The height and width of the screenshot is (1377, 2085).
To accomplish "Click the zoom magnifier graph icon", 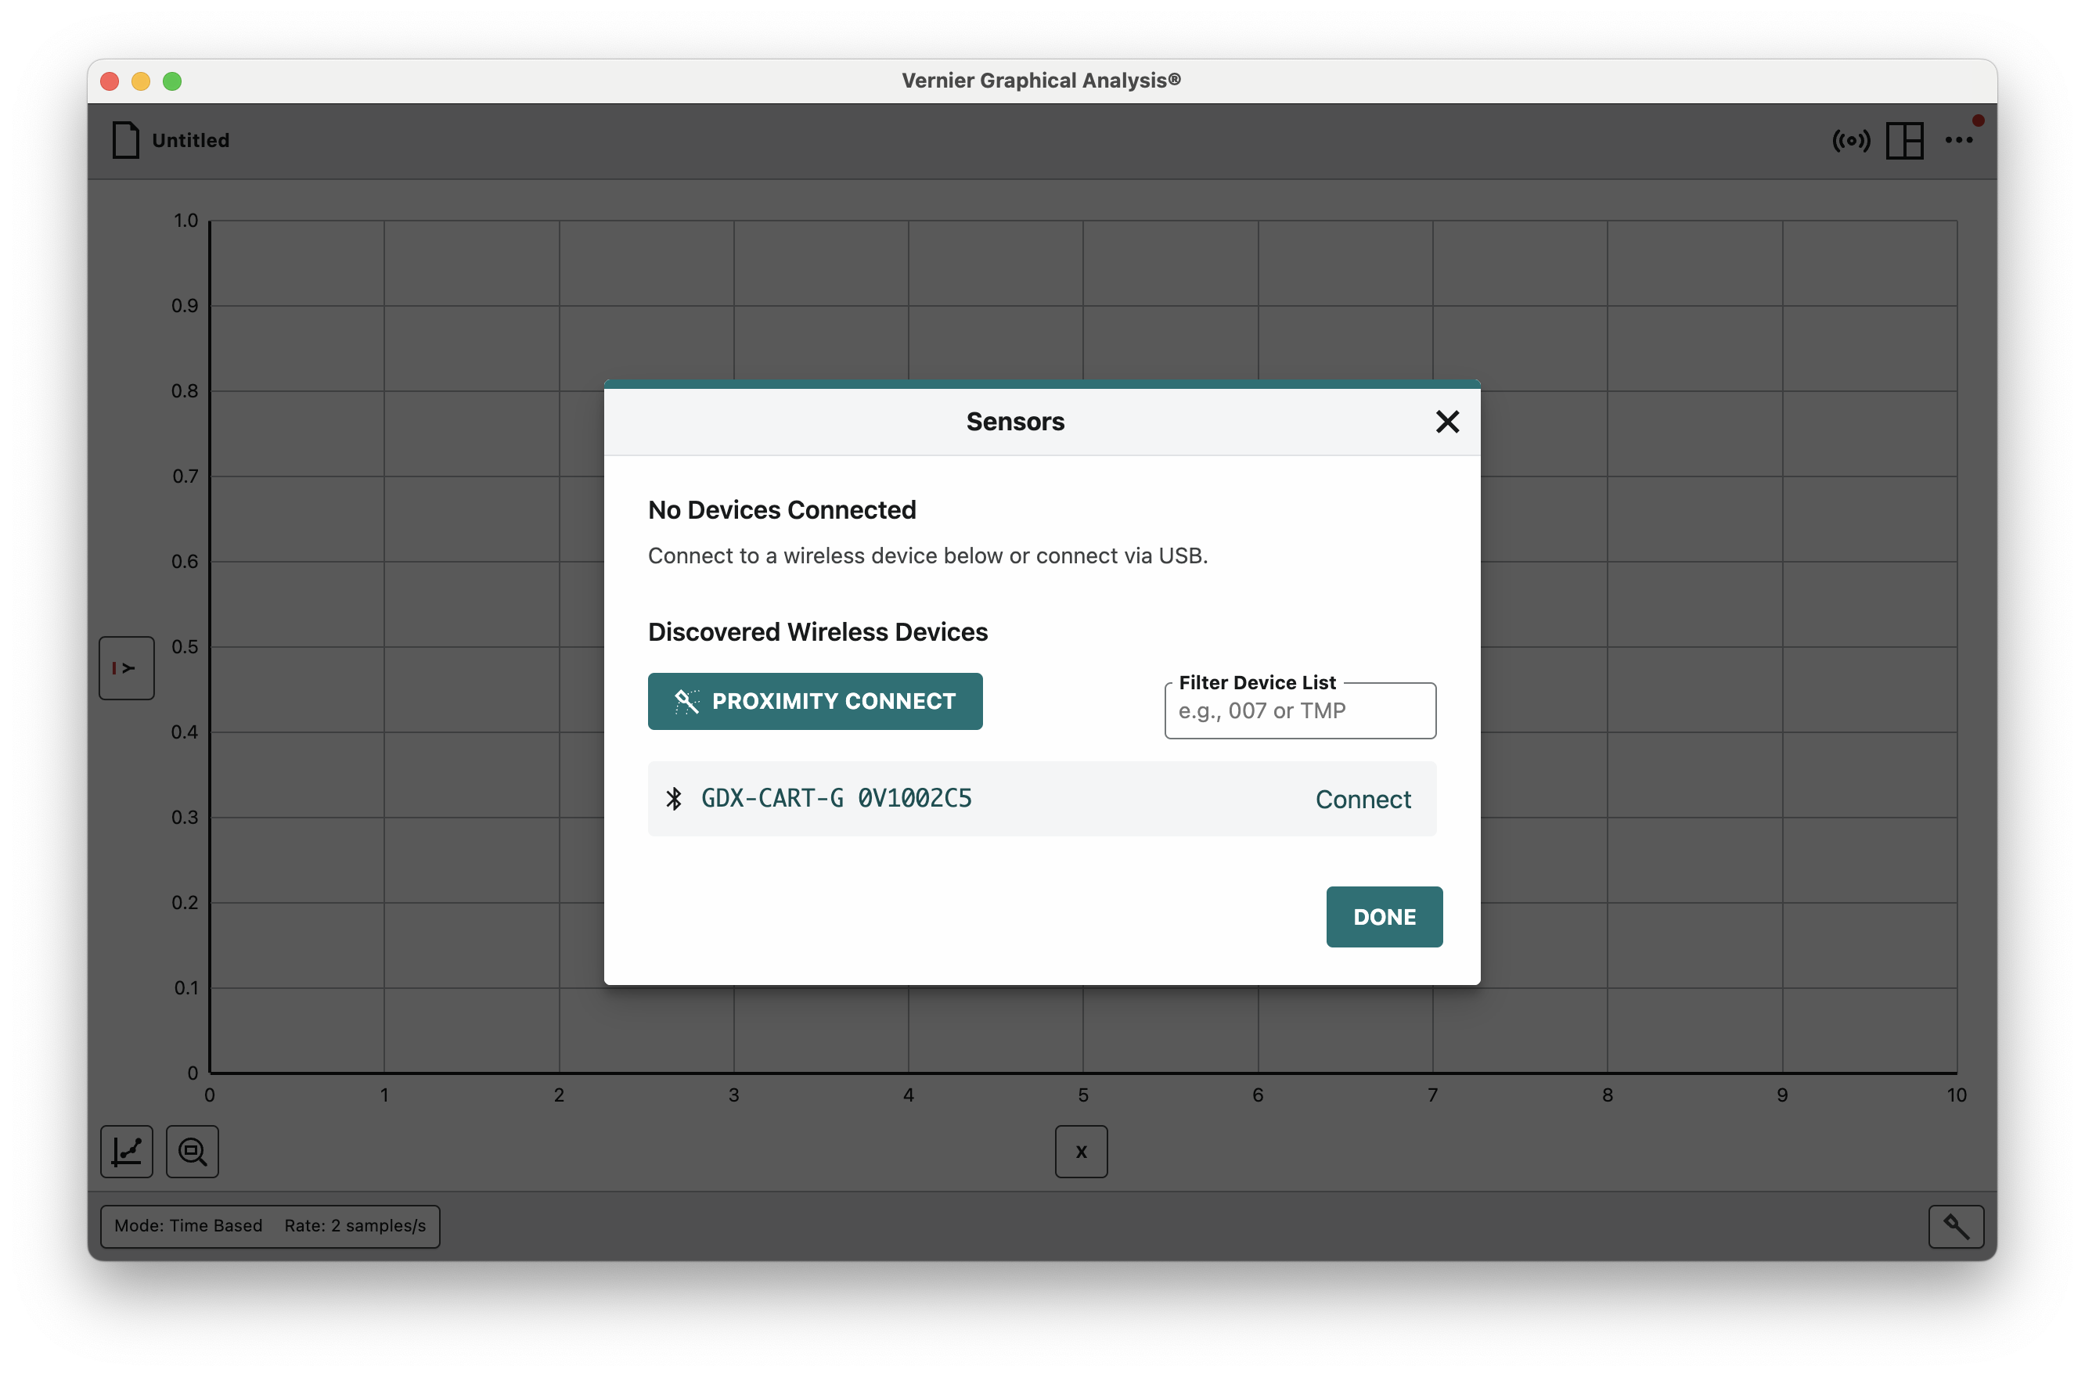I will click(x=193, y=1152).
